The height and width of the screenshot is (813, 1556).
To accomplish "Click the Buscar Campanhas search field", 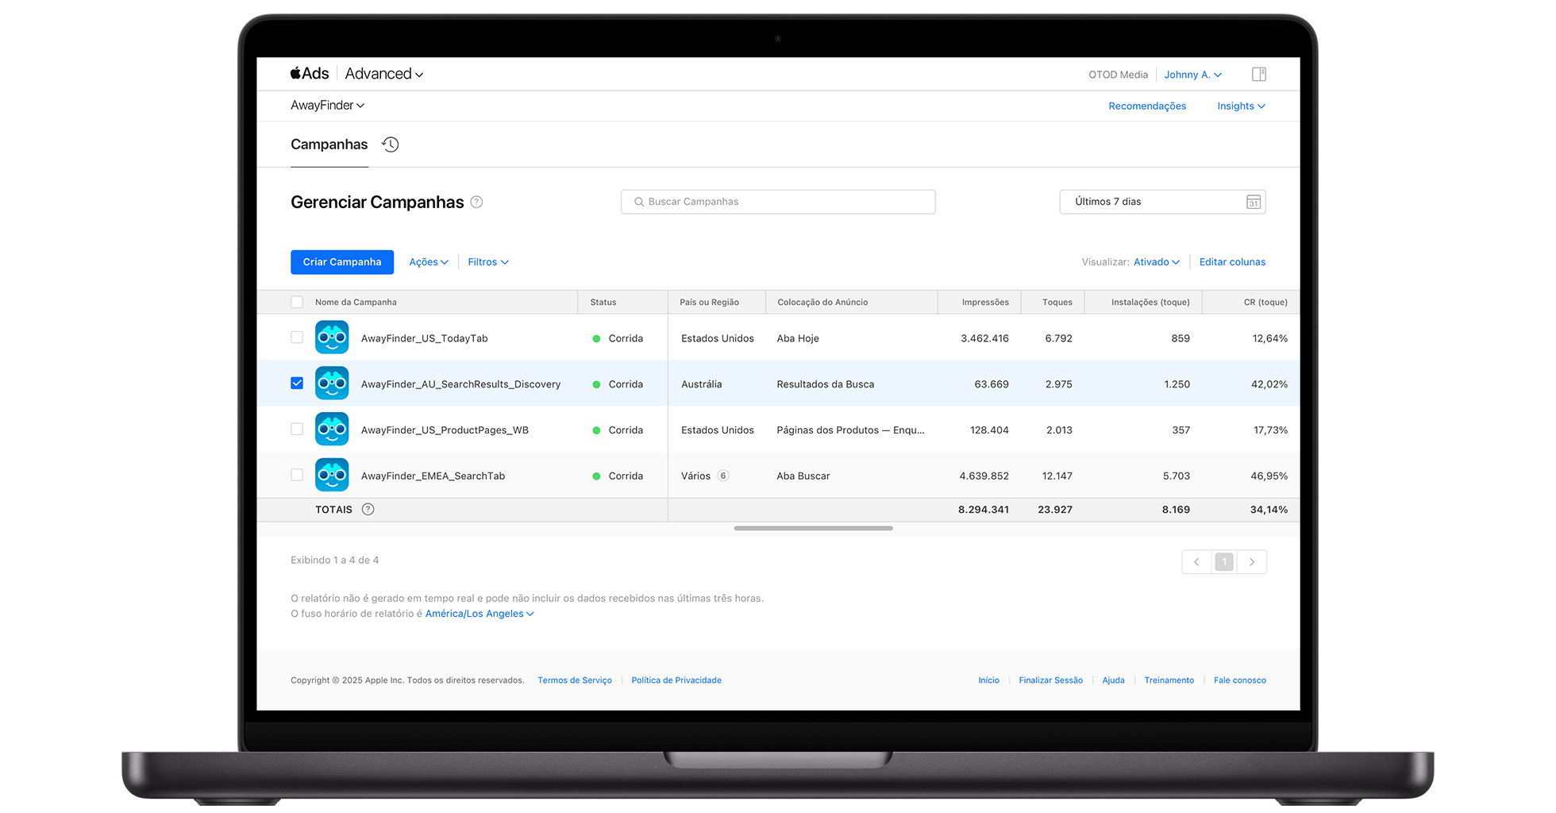I will pos(778,202).
